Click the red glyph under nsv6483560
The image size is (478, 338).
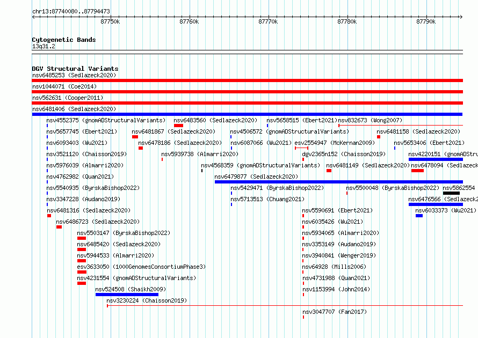(179, 126)
